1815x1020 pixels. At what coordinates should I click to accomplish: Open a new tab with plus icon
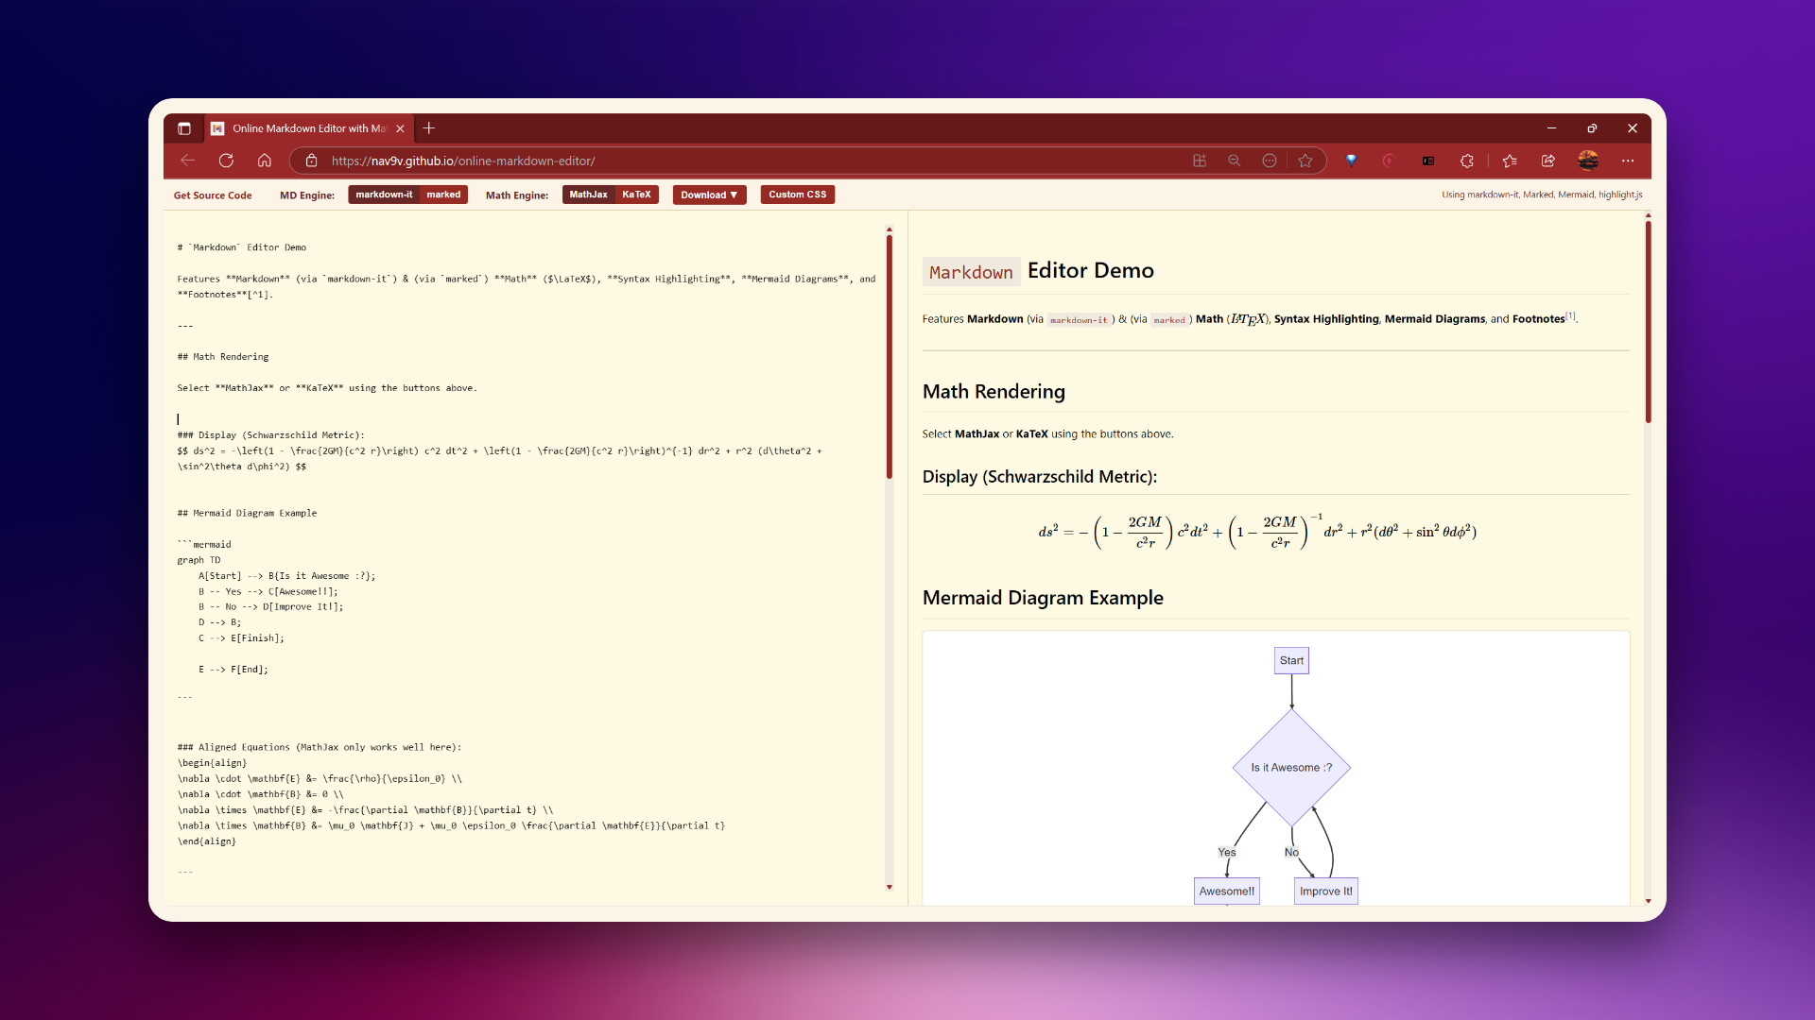[x=429, y=128]
